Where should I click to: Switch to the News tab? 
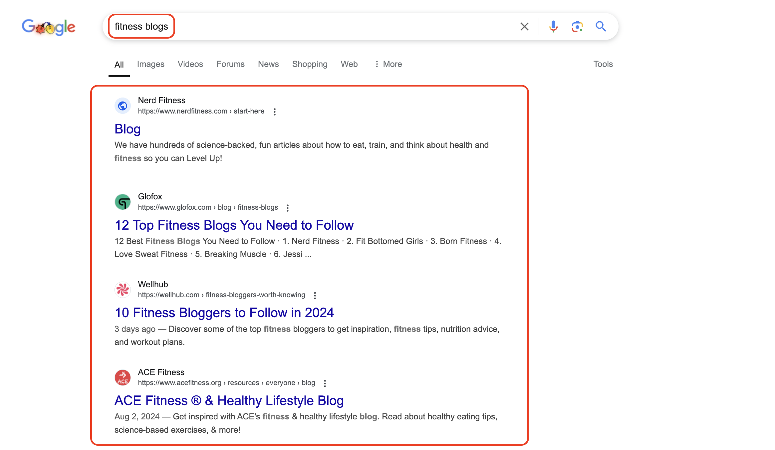click(x=268, y=64)
